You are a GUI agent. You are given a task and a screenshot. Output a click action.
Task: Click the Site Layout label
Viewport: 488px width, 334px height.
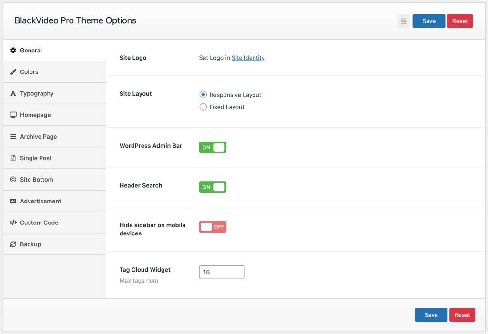(x=135, y=94)
